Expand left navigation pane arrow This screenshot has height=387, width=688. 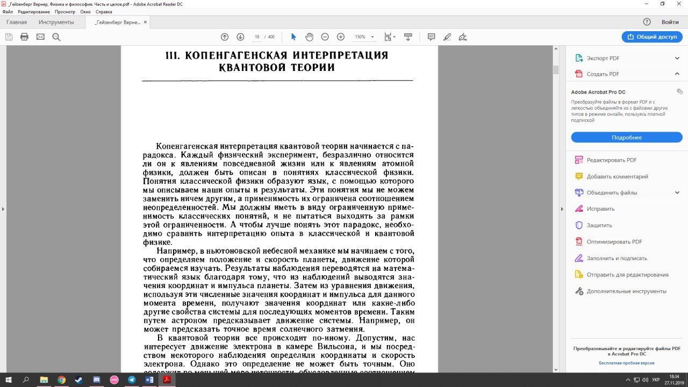coord(3,209)
